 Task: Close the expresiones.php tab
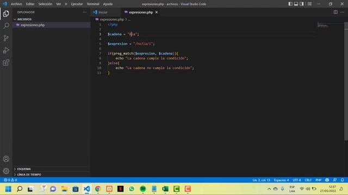157,12
